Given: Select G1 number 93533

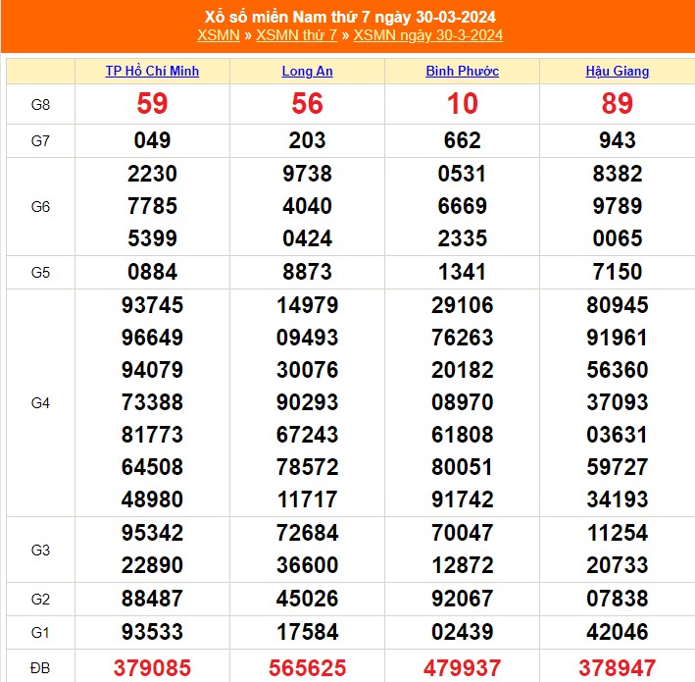Looking at the screenshot, I should point(152,632).
